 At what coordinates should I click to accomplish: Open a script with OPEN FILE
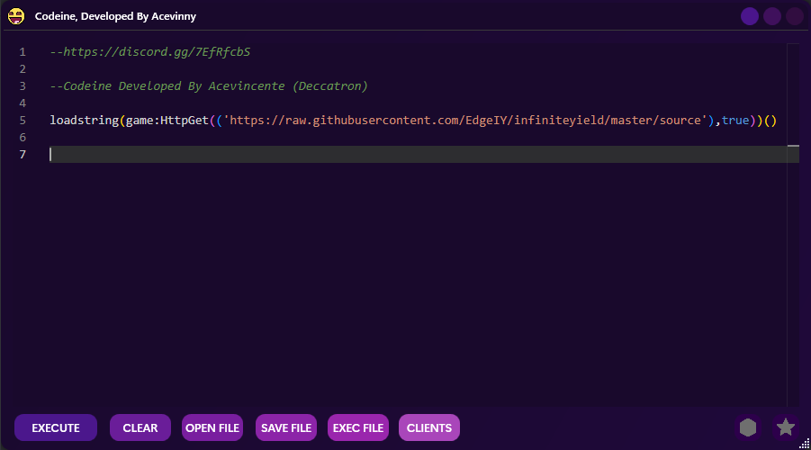212,427
